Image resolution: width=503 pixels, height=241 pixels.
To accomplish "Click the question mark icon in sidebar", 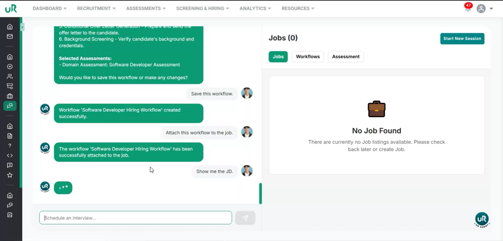I will 10,146.
